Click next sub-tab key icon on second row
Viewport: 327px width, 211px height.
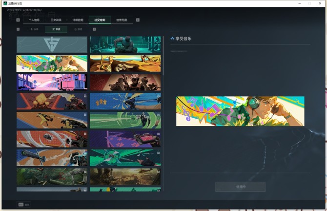pos(94,29)
